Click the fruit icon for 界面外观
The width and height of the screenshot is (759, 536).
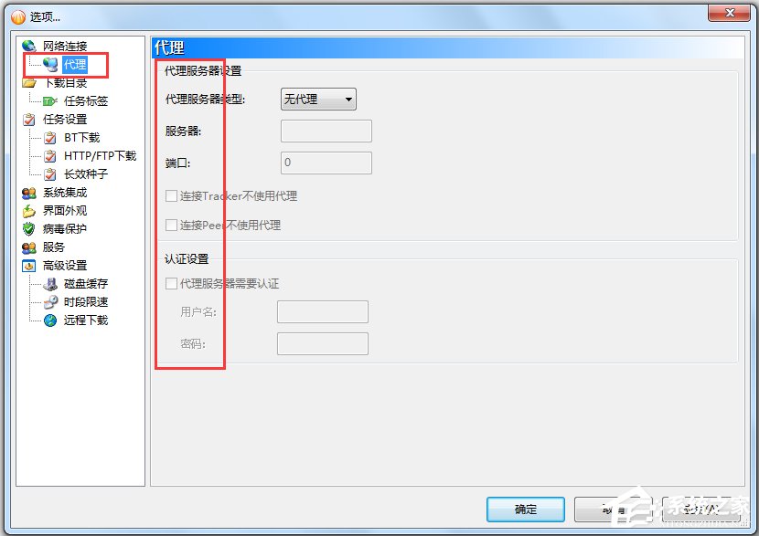coord(29,211)
